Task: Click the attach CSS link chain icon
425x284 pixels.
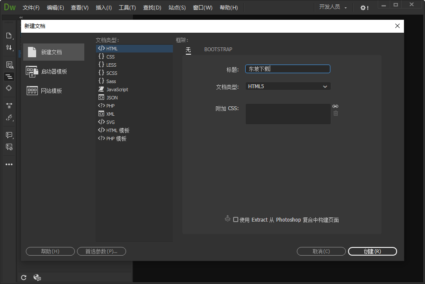Action: (x=335, y=106)
